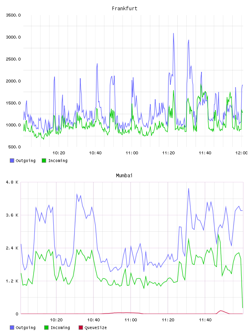The image size is (249, 334).
Task: Click the Outgoing label under Mumbai chart
Action: 25,327
